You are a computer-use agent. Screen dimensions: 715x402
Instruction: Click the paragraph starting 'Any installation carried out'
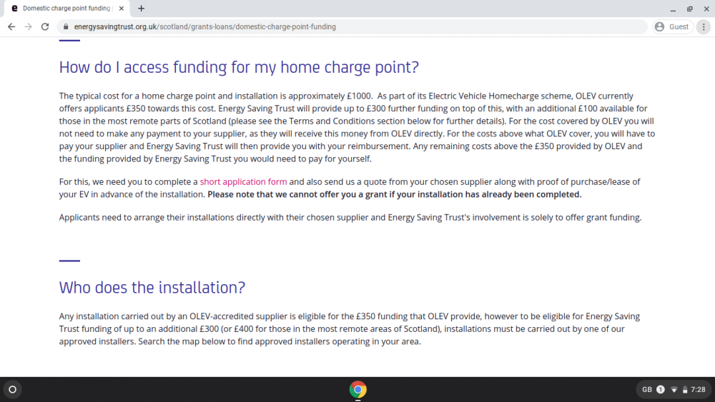(350, 328)
